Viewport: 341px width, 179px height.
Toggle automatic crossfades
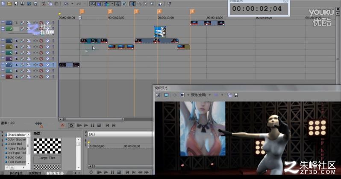pos(99,3)
